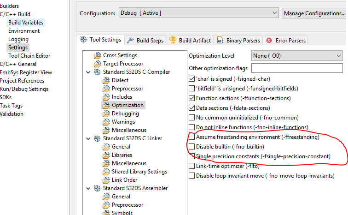Click the Cross Settings tree icon
The height and width of the screenshot is (215, 348).
tap(97, 55)
